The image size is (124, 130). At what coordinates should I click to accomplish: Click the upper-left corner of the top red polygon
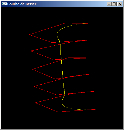point(65,23)
